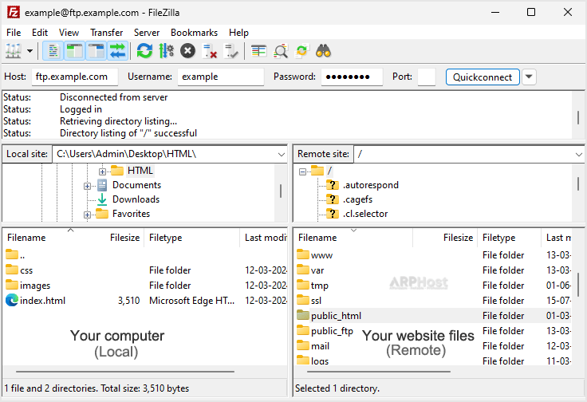Click the refresh file lists icon
Viewport: 587px width, 402px height.
click(x=144, y=51)
